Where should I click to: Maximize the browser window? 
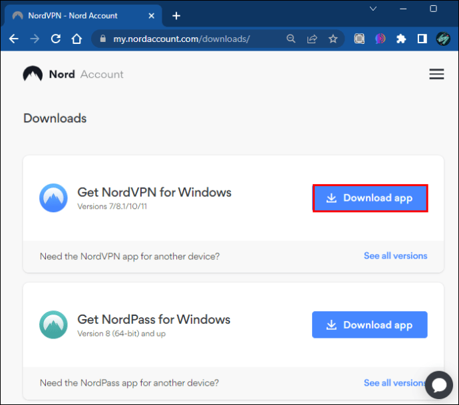[433, 9]
